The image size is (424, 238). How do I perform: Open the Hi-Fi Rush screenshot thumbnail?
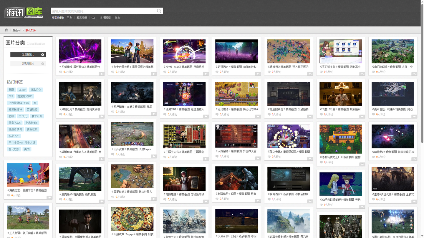[x=184, y=51]
